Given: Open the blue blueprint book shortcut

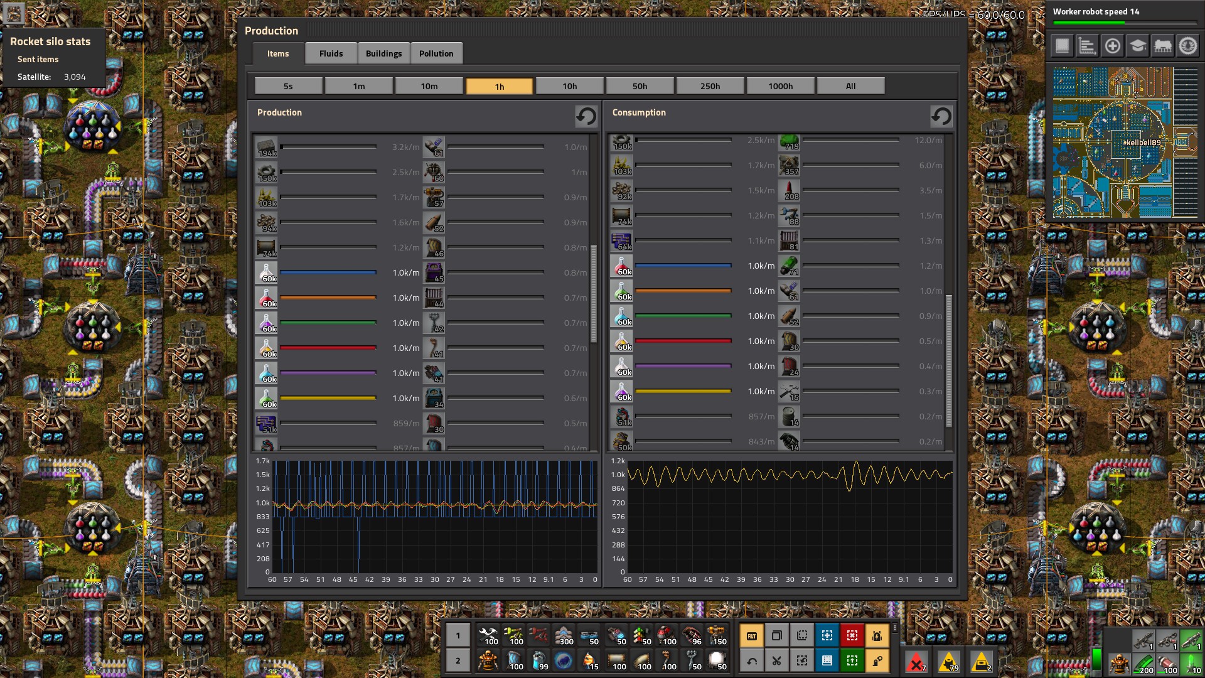Looking at the screenshot, I should 827,660.
